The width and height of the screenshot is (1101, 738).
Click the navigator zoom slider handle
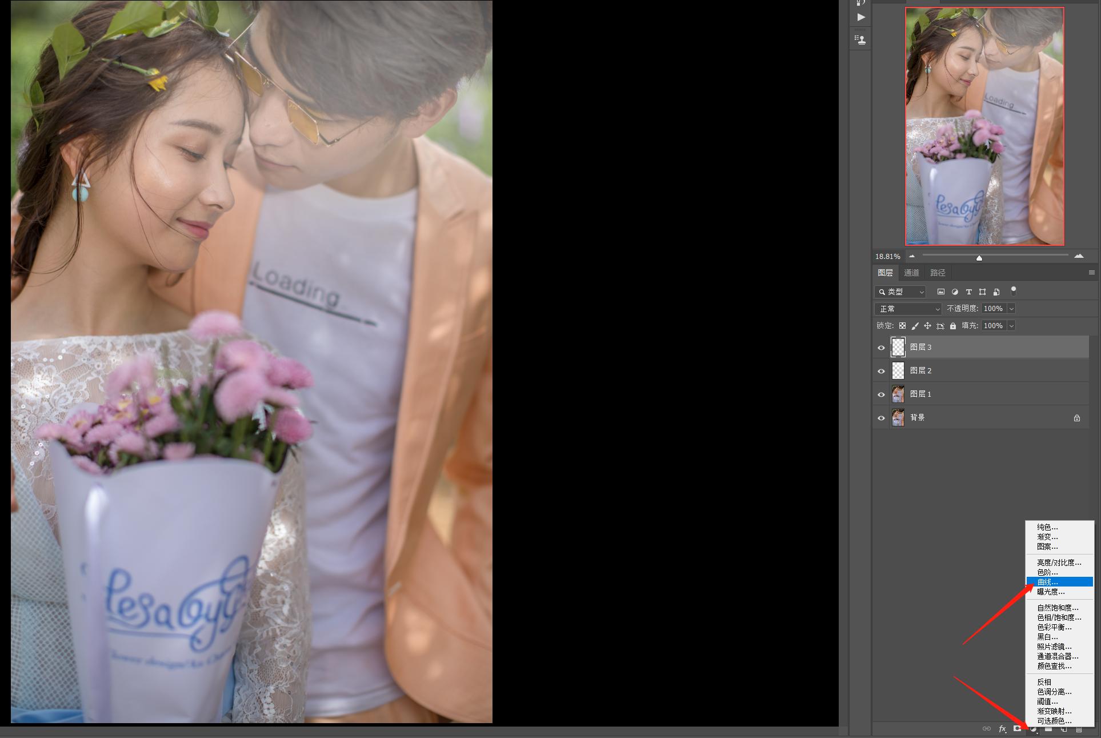(979, 258)
